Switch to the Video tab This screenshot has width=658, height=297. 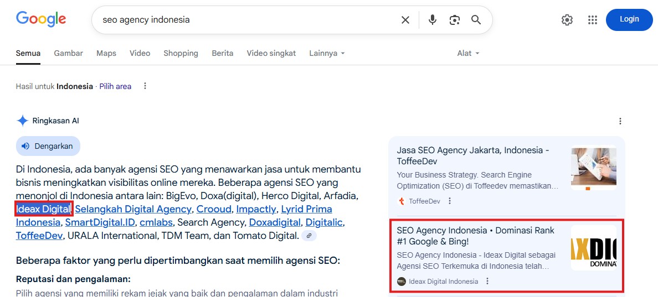[140, 53]
